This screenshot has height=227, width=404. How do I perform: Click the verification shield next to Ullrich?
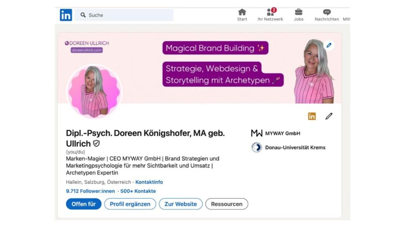(96, 143)
